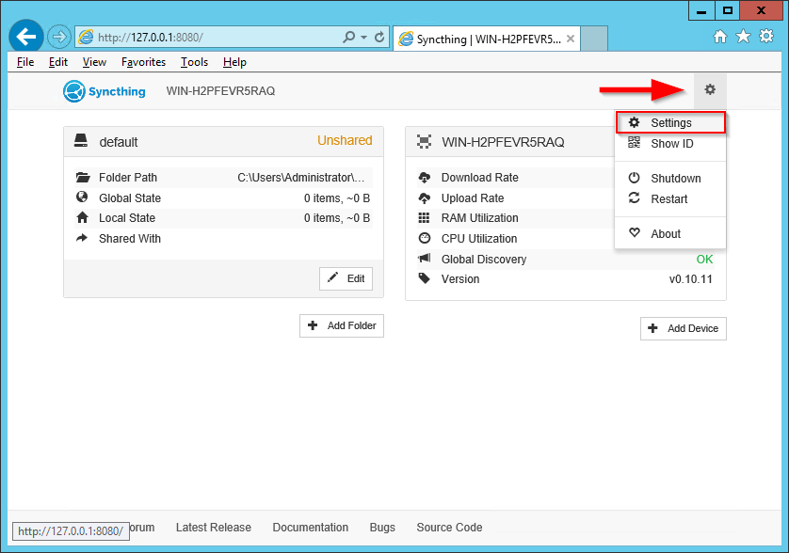Click the dashboard icon by CPU Utilization
The width and height of the screenshot is (789, 553).
(x=425, y=238)
